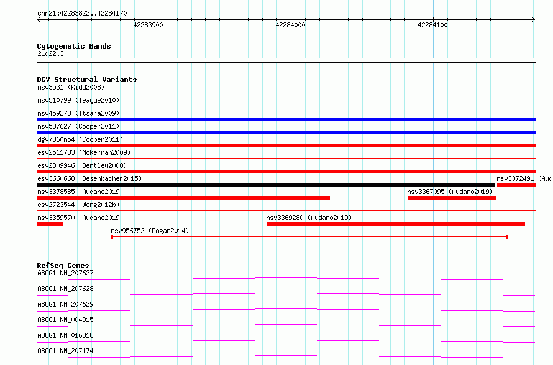The height and width of the screenshot is (365, 553).
Task: Click the DGV Structural Variants heading
Action: coord(87,80)
